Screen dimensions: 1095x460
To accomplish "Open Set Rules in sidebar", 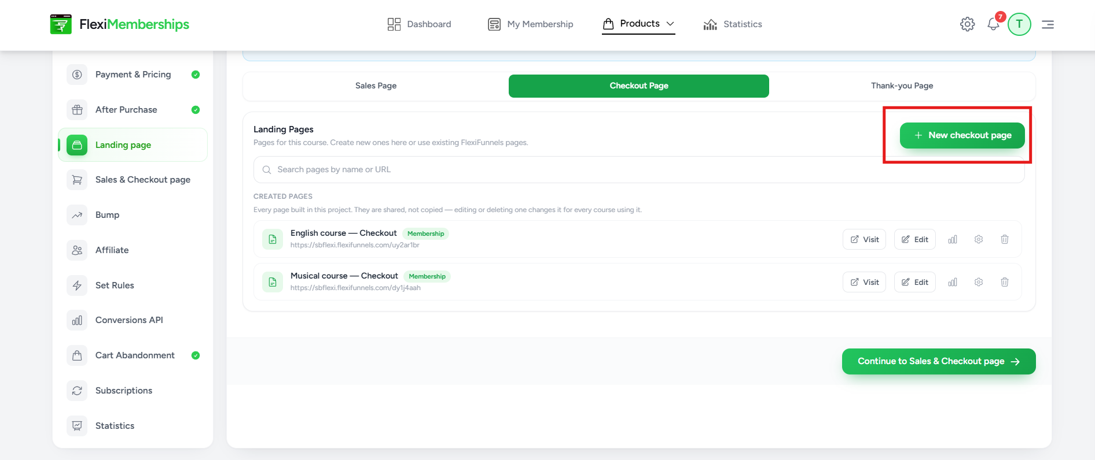I will (x=133, y=285).
